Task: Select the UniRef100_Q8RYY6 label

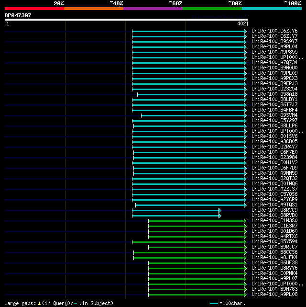Action: 274,268
